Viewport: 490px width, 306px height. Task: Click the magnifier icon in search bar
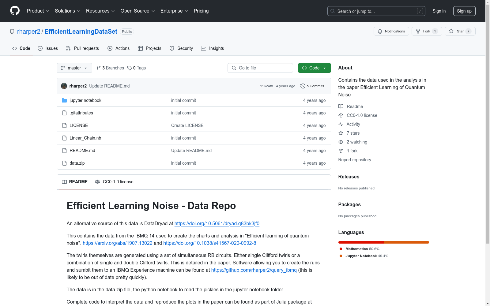pyautogui.click(x=333, y=11)
